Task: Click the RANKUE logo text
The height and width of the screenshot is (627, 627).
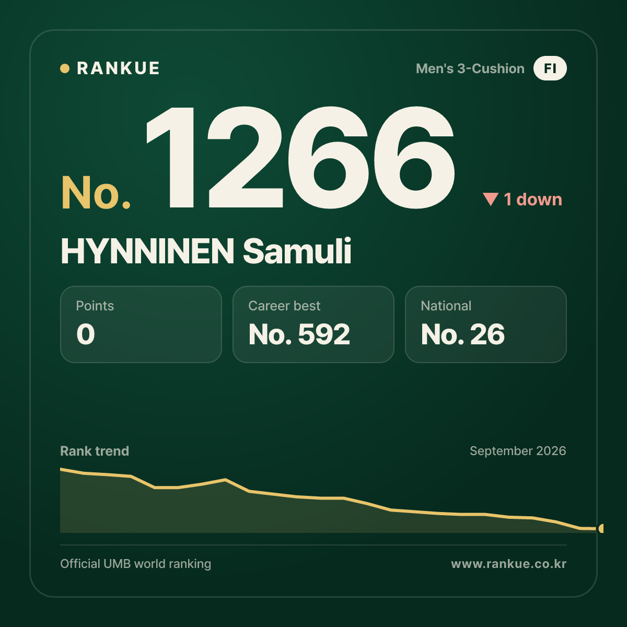Action: tap(118, 68)
